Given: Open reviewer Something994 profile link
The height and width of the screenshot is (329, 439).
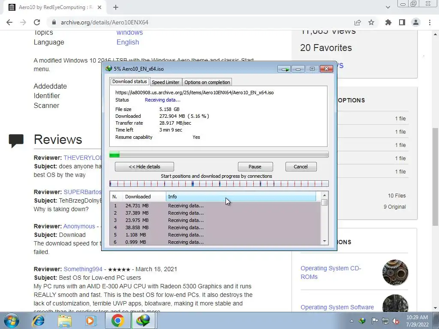Looking at the screenshot, I should pyautogui.click(x=83, y=269).
